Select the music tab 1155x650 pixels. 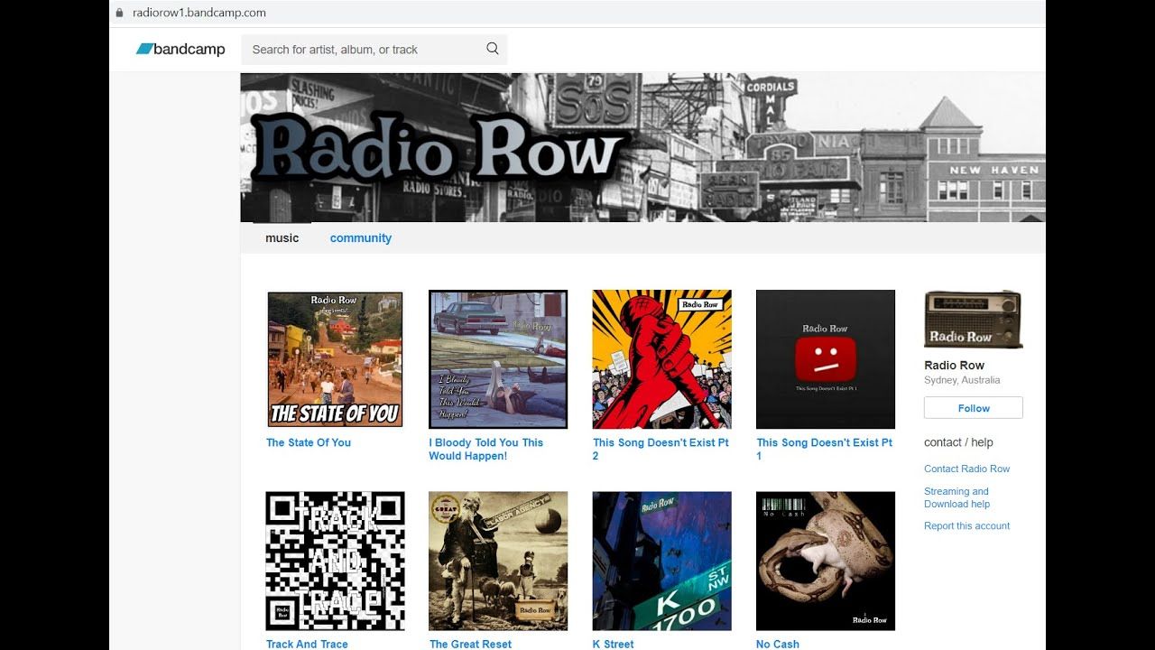point(282,238)
